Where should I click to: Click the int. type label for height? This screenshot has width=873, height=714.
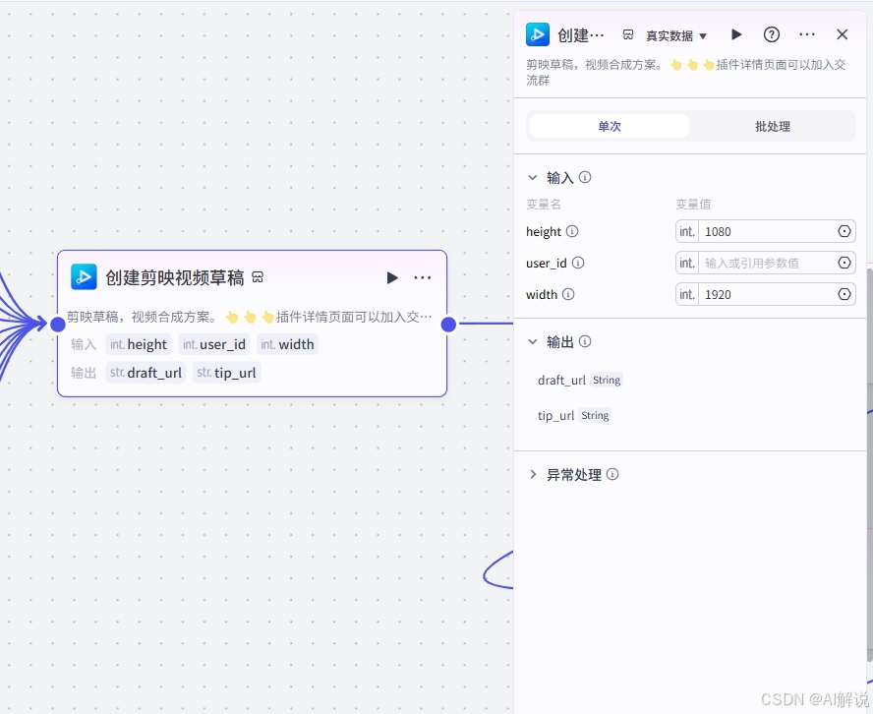pyautogui.click(x=687, y=231)
